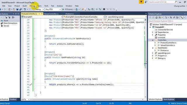
Task: Open the search(string name) member dropdown
Action: [146, 17]
